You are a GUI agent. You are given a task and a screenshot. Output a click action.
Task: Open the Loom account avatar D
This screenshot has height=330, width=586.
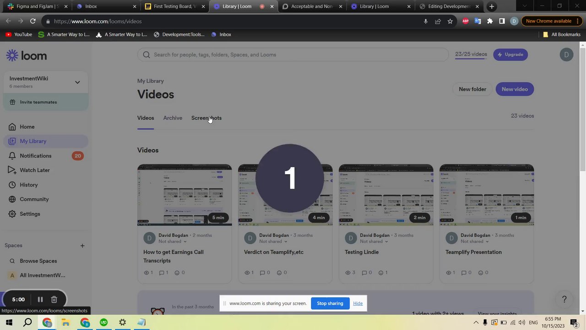(566, 55)
